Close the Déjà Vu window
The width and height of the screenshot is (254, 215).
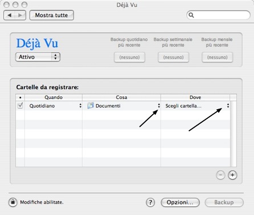click(x=6, y=5)
